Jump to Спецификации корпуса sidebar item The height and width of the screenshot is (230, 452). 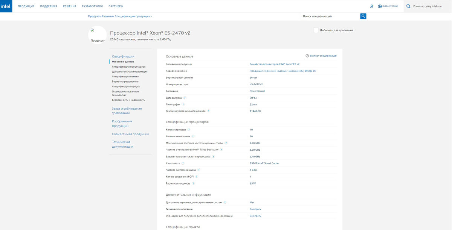pos(126,86)
